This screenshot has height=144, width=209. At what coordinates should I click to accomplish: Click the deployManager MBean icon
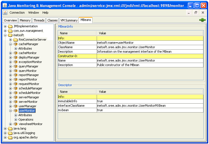pos(16,57)
